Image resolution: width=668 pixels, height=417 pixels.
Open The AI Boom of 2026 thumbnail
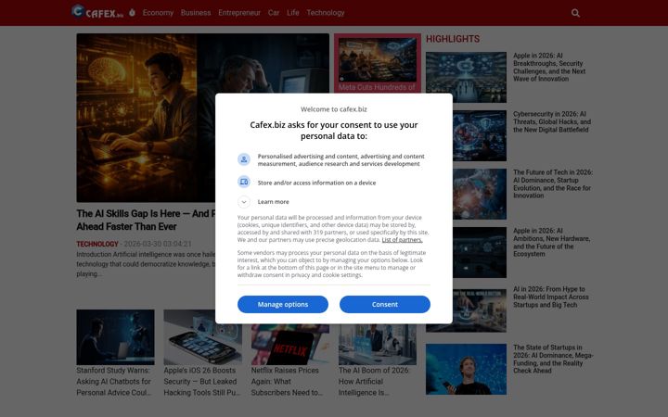378,344
